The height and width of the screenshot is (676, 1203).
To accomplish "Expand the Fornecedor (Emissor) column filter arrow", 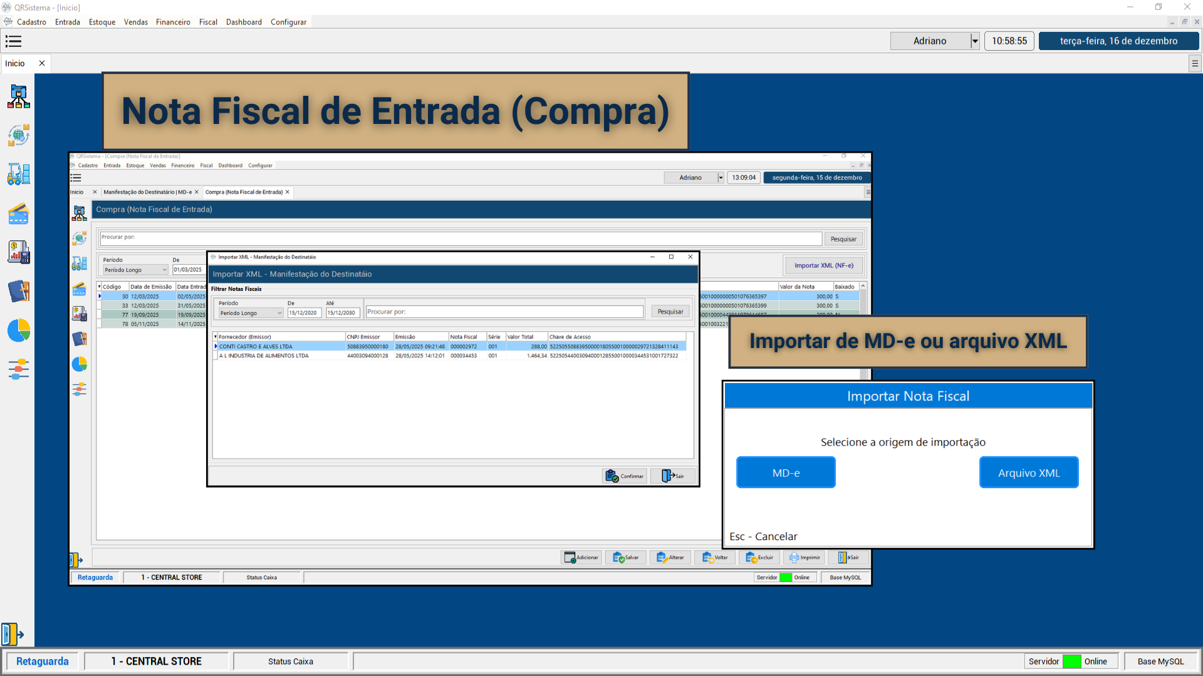I will click(216, 336).
